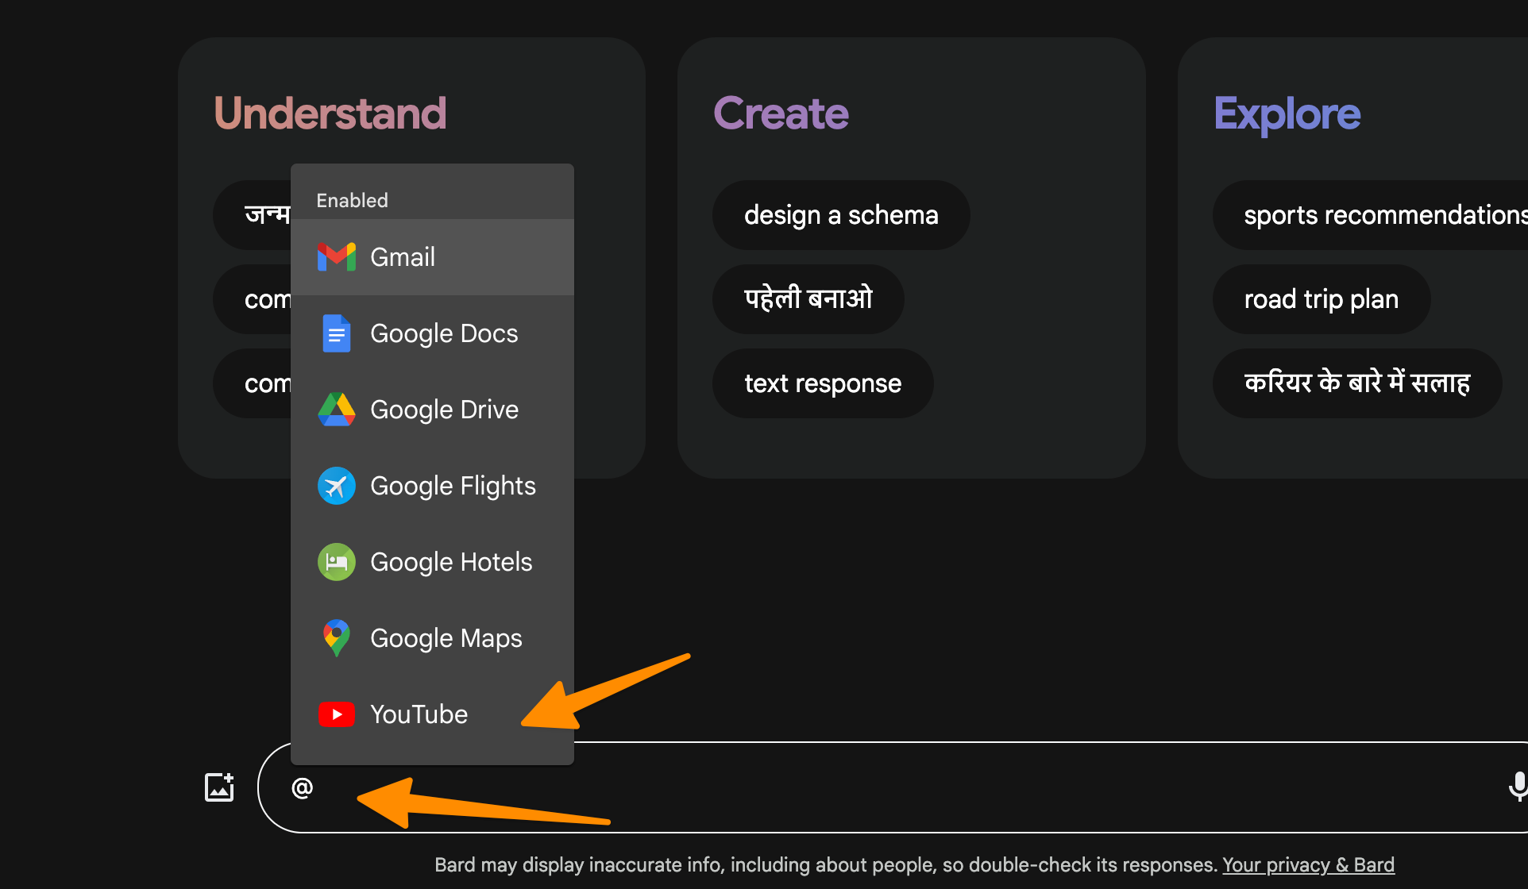Click the Google Flights airplane icon
This screenshot has width=1528, height=889.
coord(336,486)
